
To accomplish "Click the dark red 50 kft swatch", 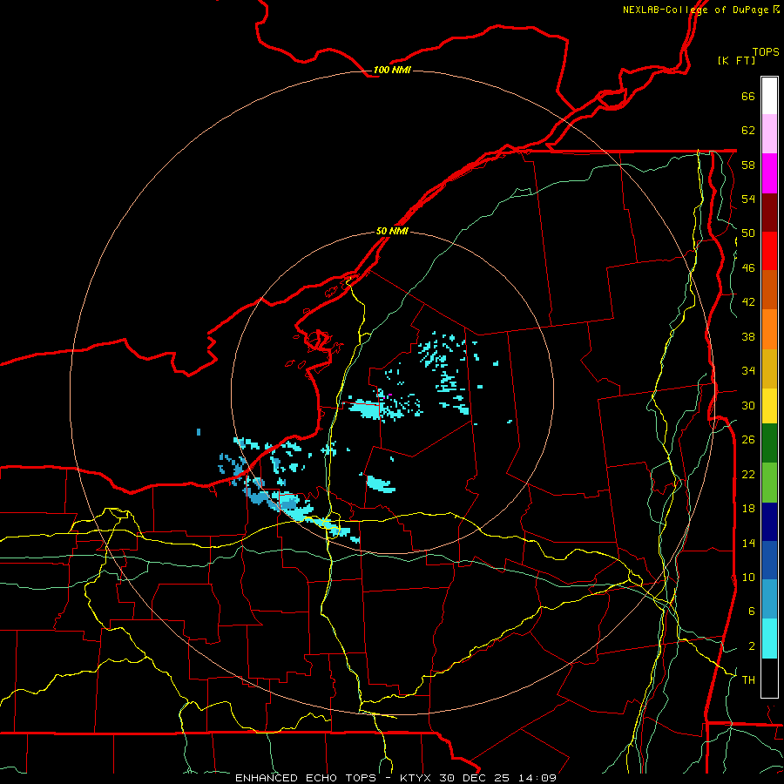I will click(769, 213).
